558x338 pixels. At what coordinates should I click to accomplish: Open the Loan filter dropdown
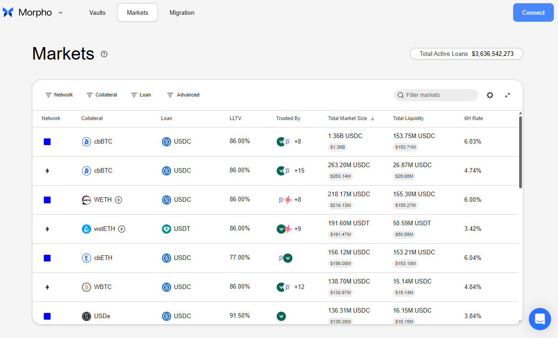pyautogui.click(x=141, y=95)
